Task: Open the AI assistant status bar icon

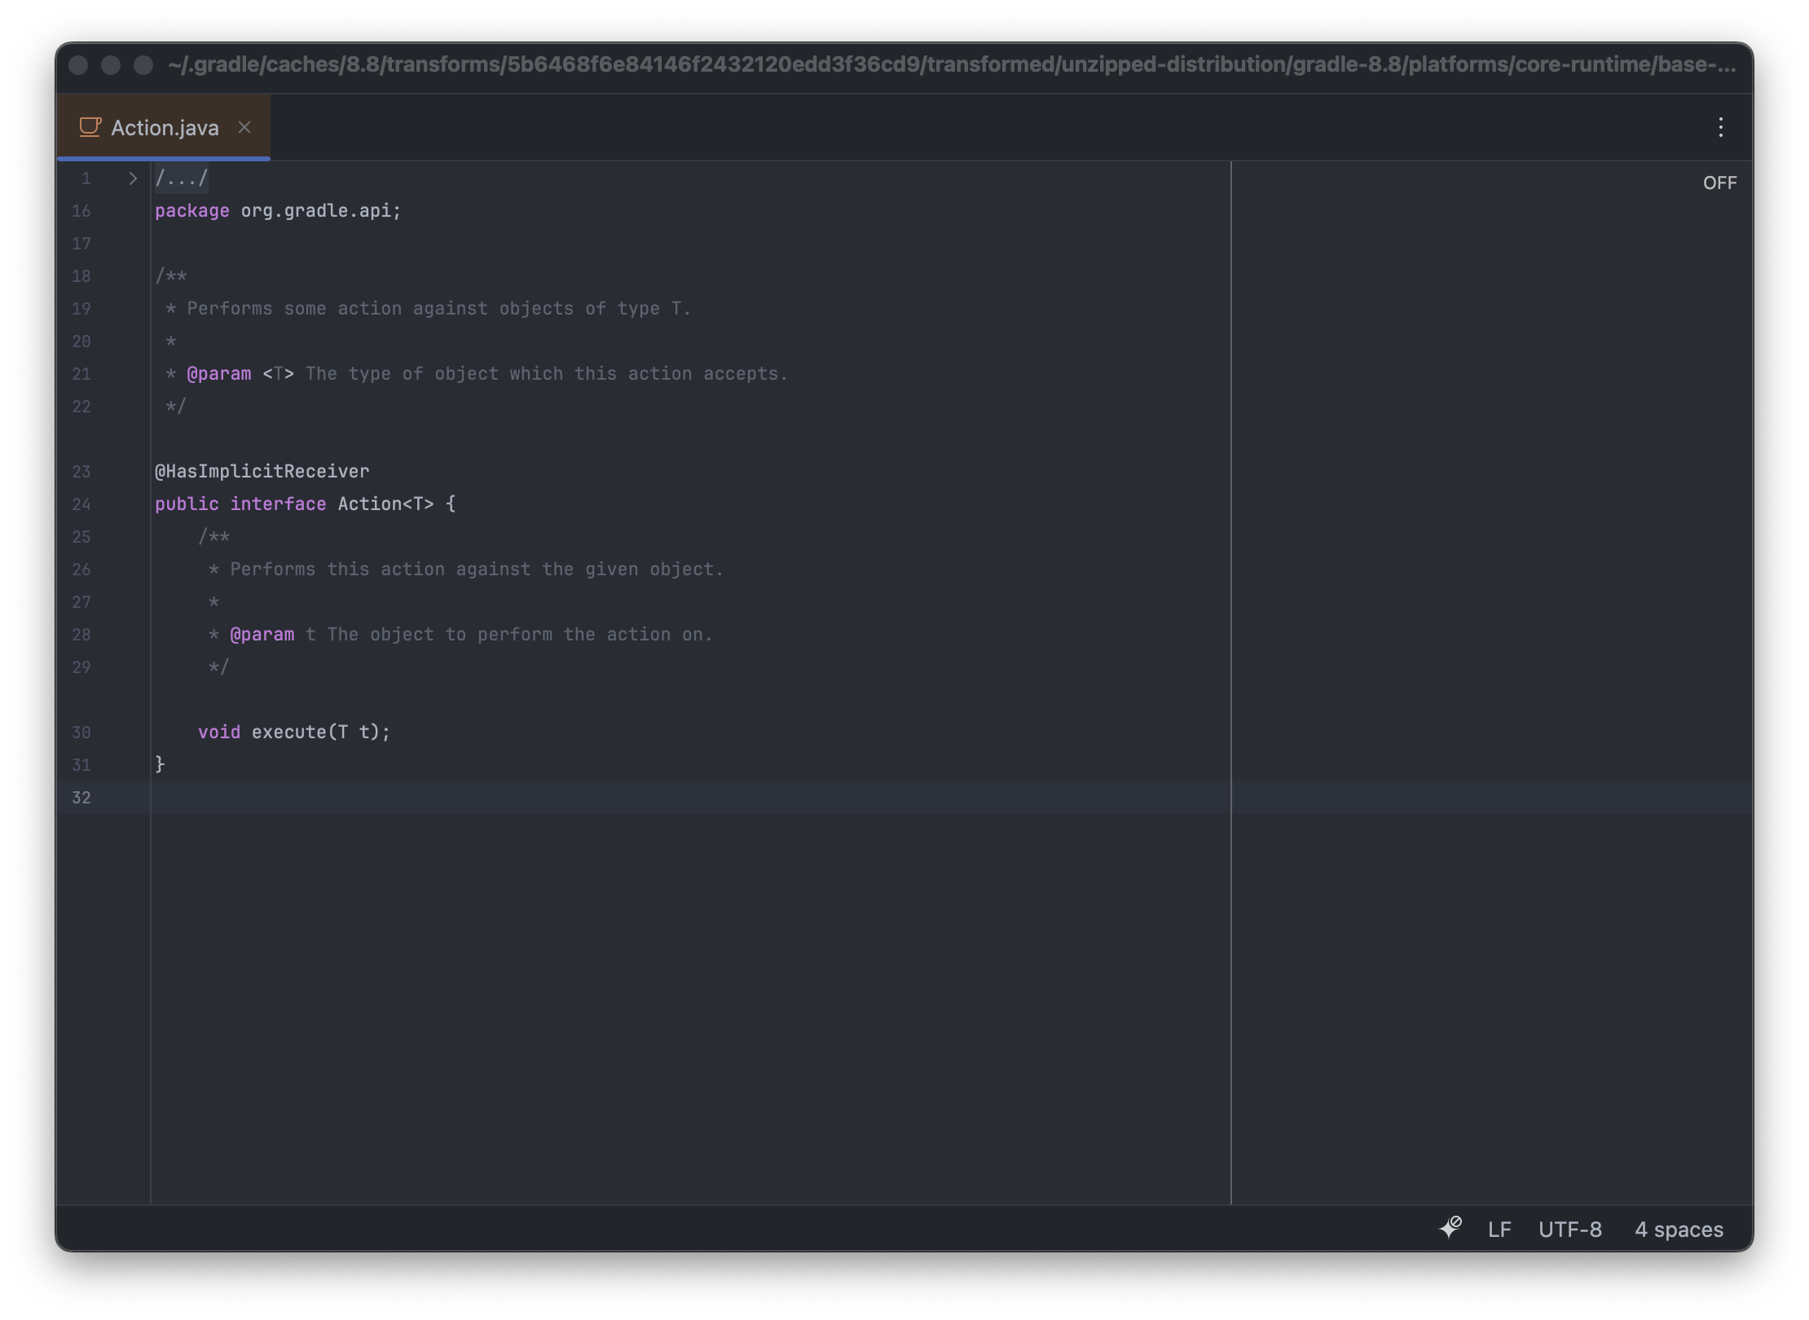Action: (1450, 1228)
